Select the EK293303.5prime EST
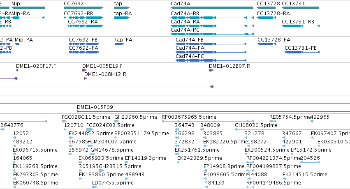The width and height of the screenshot is (350, 189). (14, 179)
